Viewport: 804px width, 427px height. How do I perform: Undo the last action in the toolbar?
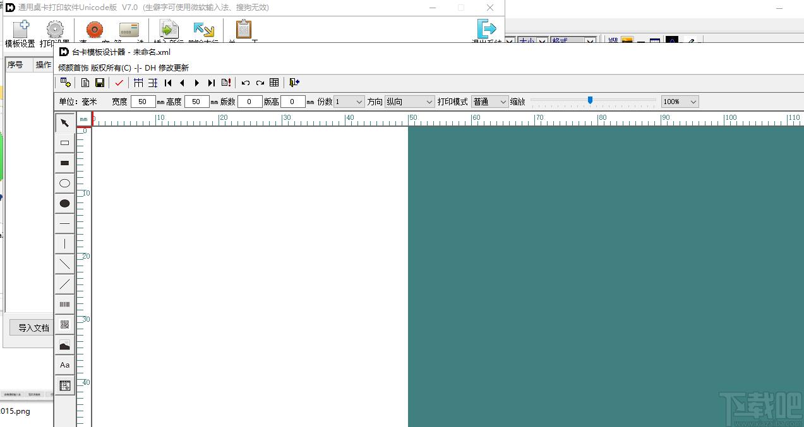pos(246,83)
